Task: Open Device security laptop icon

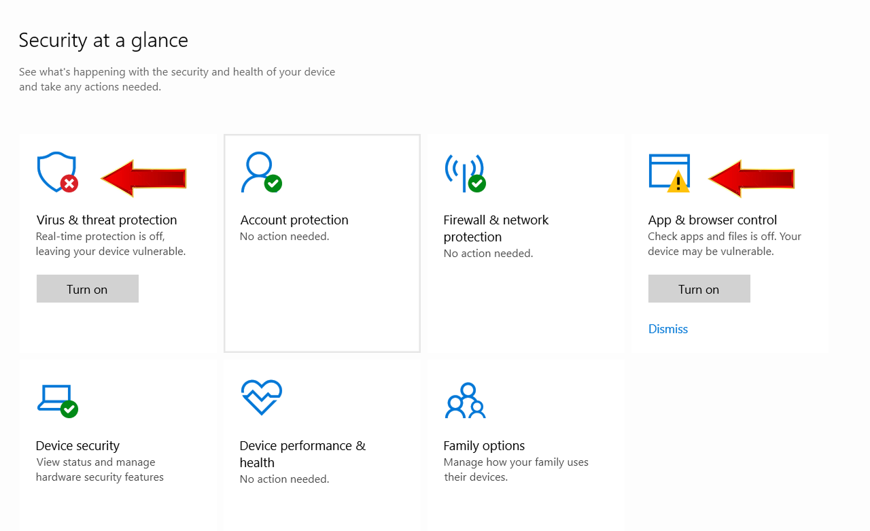Action: 58,400
